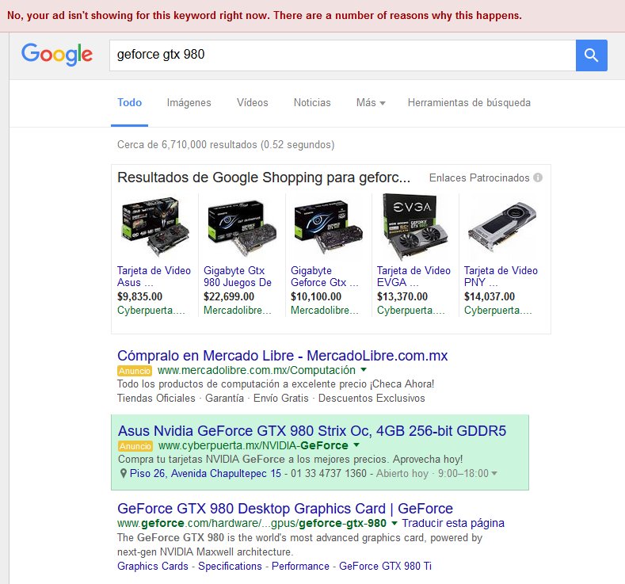Click Tarjeta de Video EVGA link

point(413,277)
